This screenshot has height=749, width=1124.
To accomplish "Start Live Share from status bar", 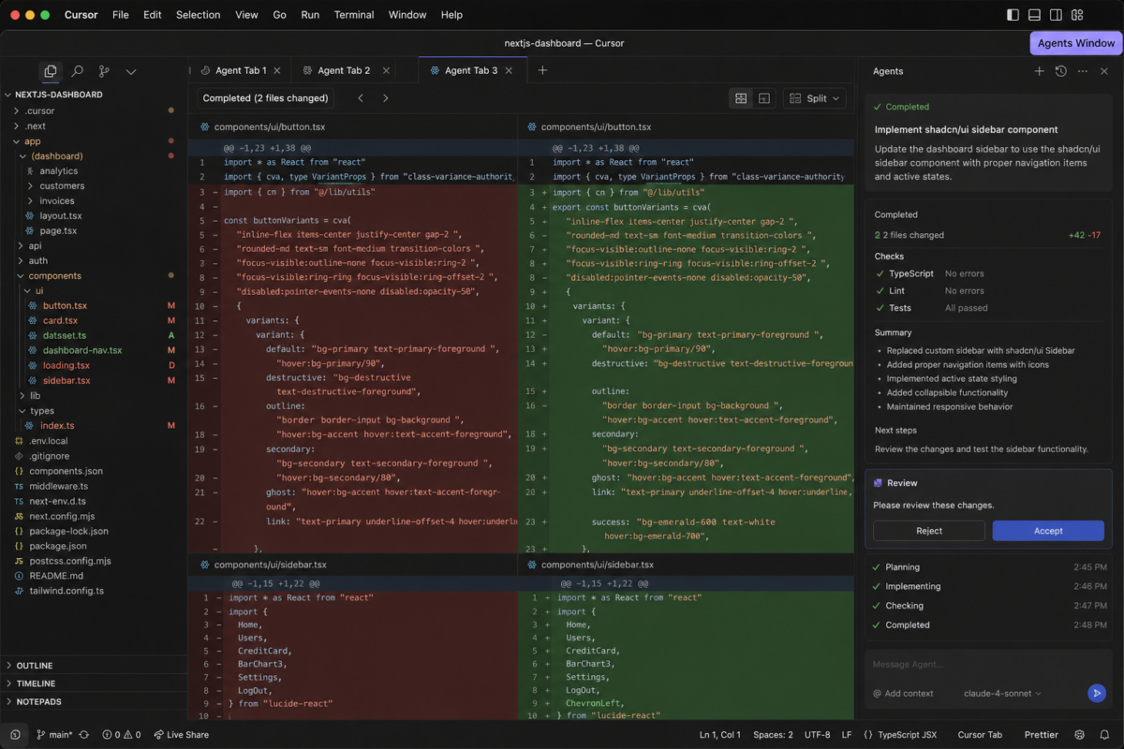I will click(181, 735).
